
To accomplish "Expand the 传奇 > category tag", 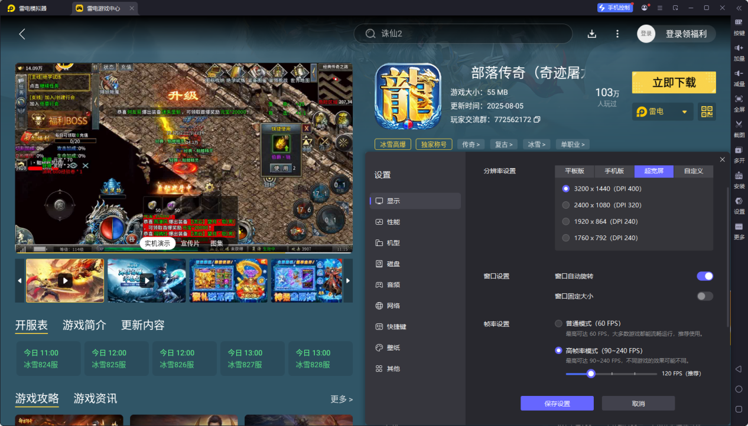I will pyautogui.click(x=471, y=144).
